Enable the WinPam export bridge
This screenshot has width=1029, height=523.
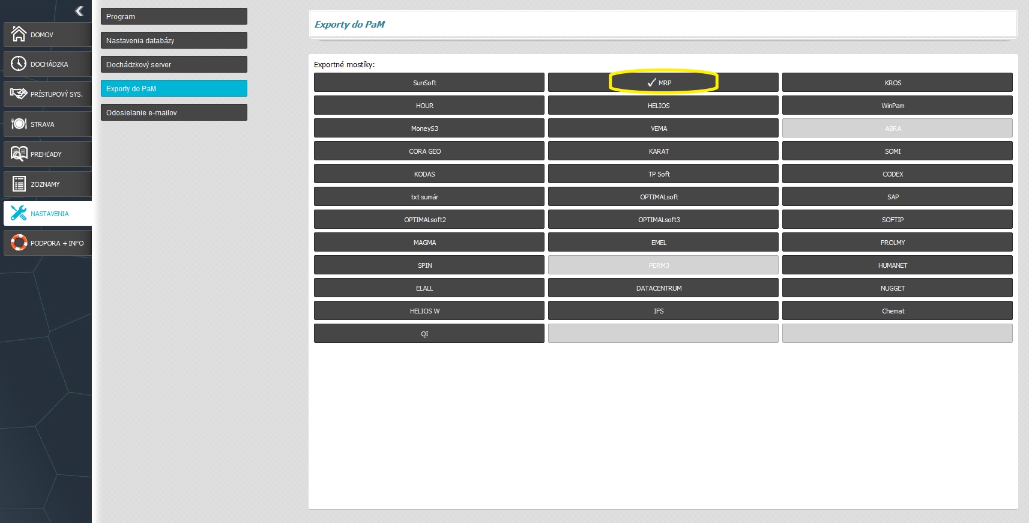898,105
